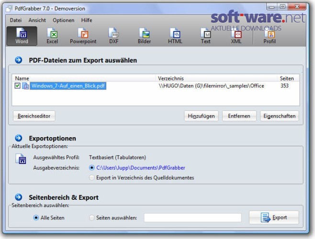Open the Datei menu

click(x=16, y=20)
